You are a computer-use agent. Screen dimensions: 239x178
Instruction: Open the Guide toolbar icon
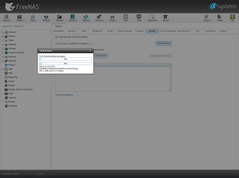[x=220, y=18]
